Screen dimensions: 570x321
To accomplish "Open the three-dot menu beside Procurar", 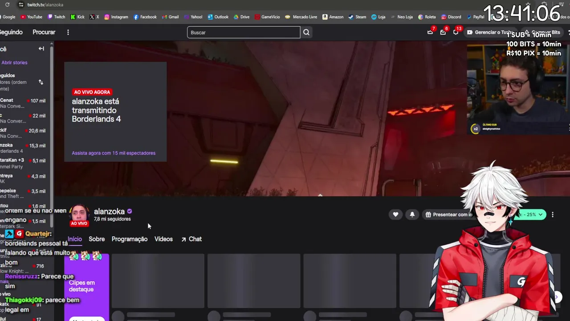I will coord(68,32).
